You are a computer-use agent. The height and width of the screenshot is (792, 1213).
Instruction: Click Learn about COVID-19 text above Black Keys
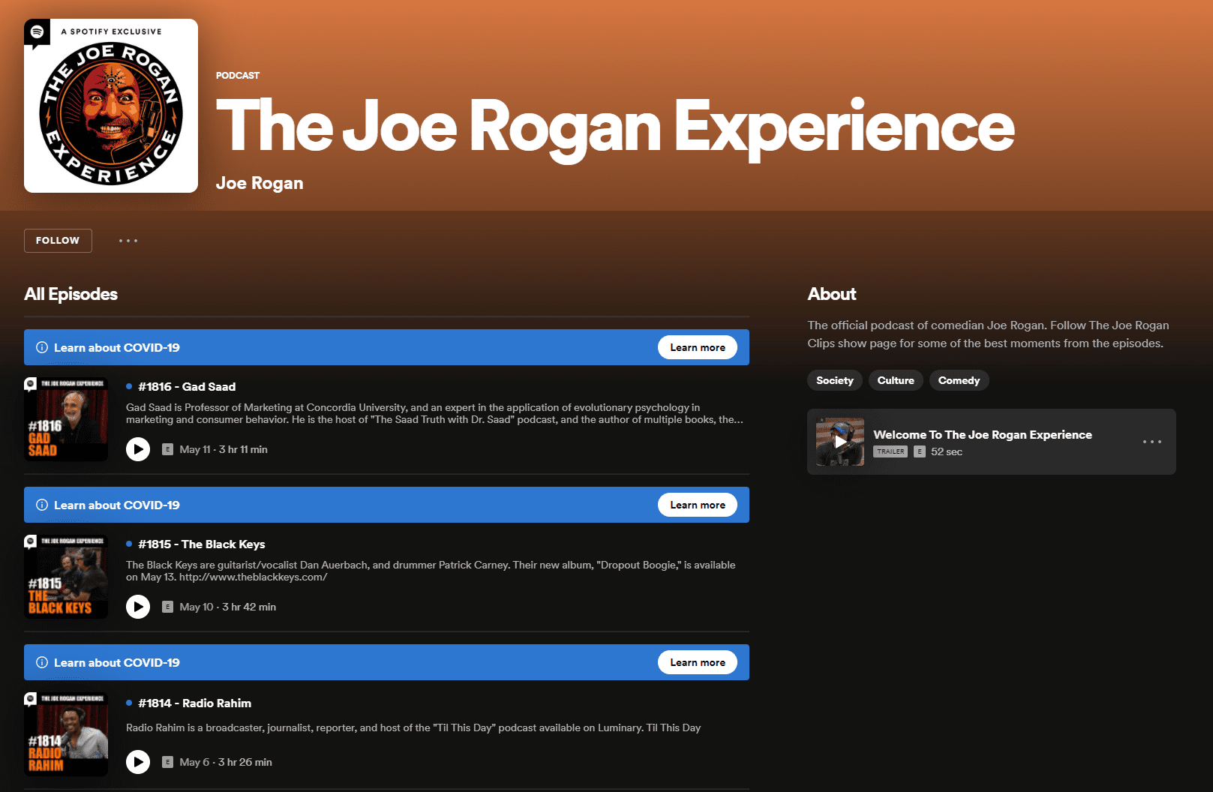pyautogui.click(x=117, y=505)
